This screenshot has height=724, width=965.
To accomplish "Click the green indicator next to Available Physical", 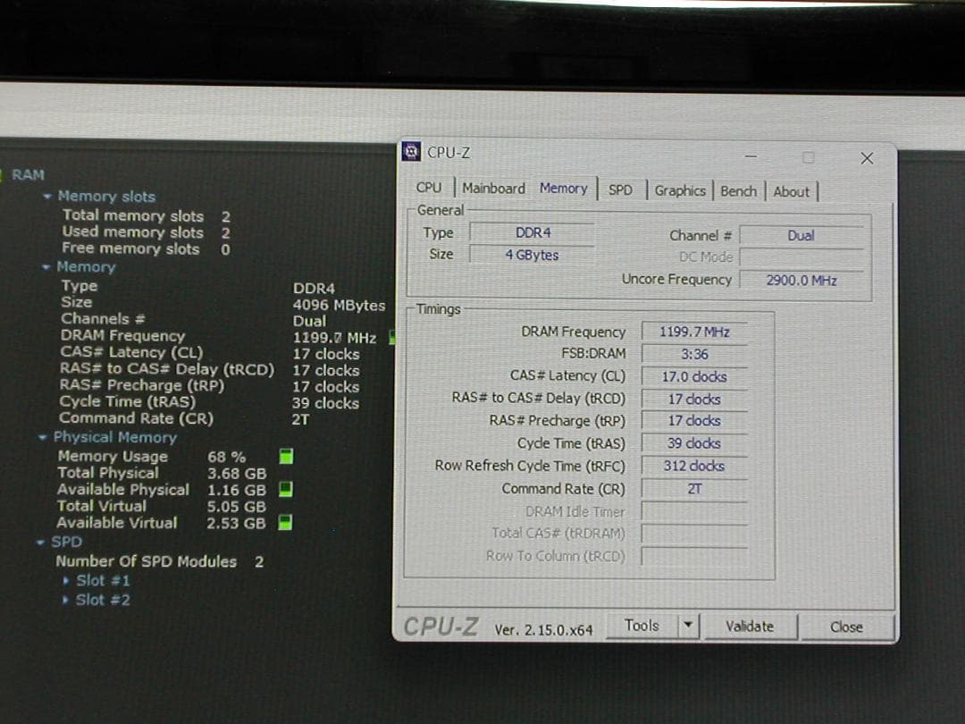I will (x=285, y=489).
